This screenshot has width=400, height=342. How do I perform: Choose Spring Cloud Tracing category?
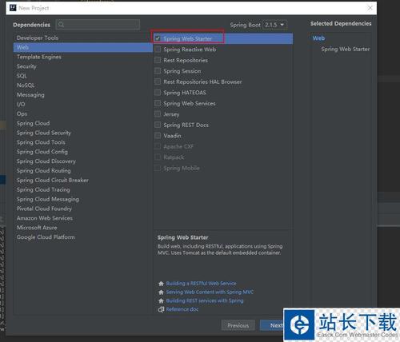click(83, 189)
